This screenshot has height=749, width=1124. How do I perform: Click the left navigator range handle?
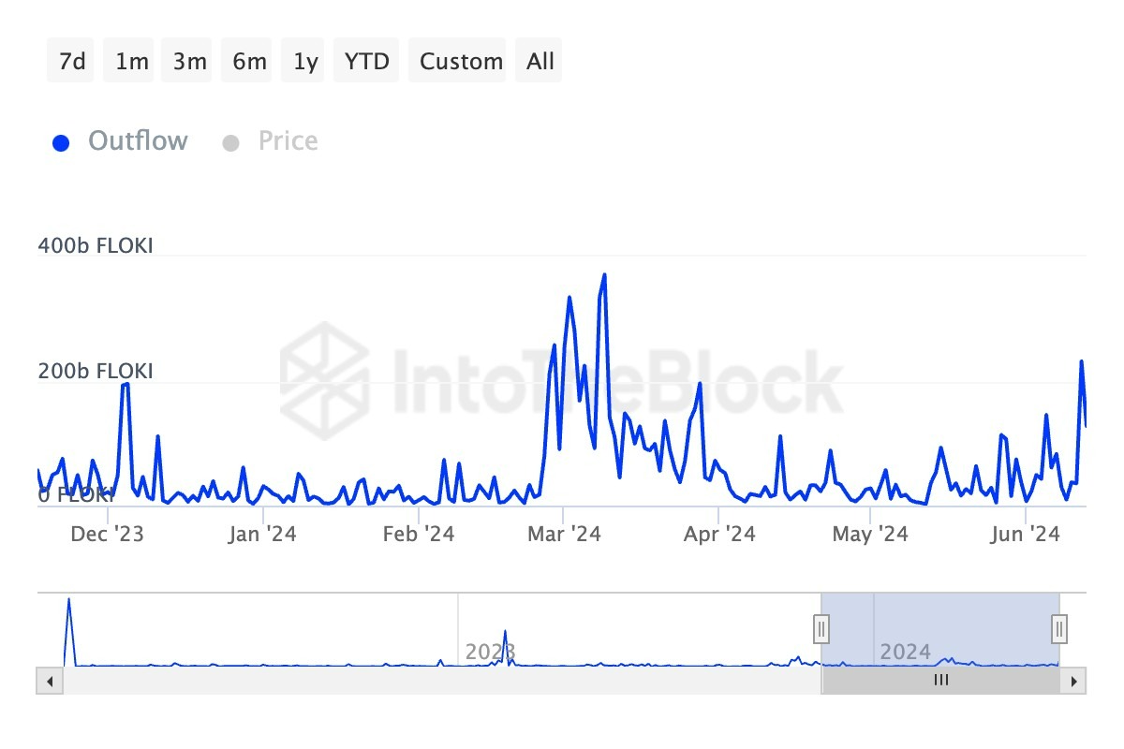(x=821, y=628)
